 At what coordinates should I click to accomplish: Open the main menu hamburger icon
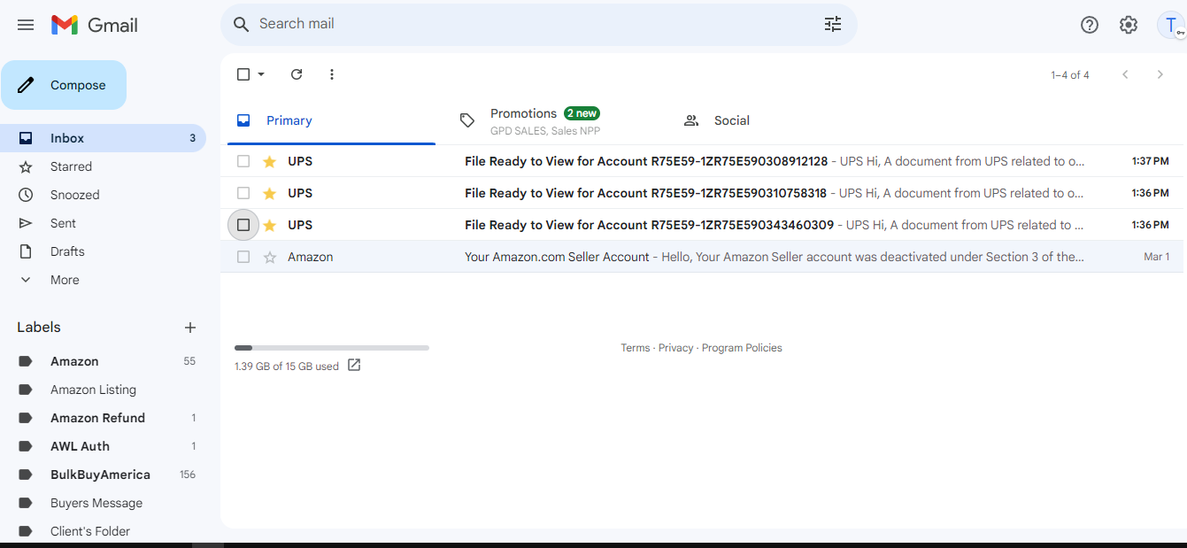coord(26,25)
